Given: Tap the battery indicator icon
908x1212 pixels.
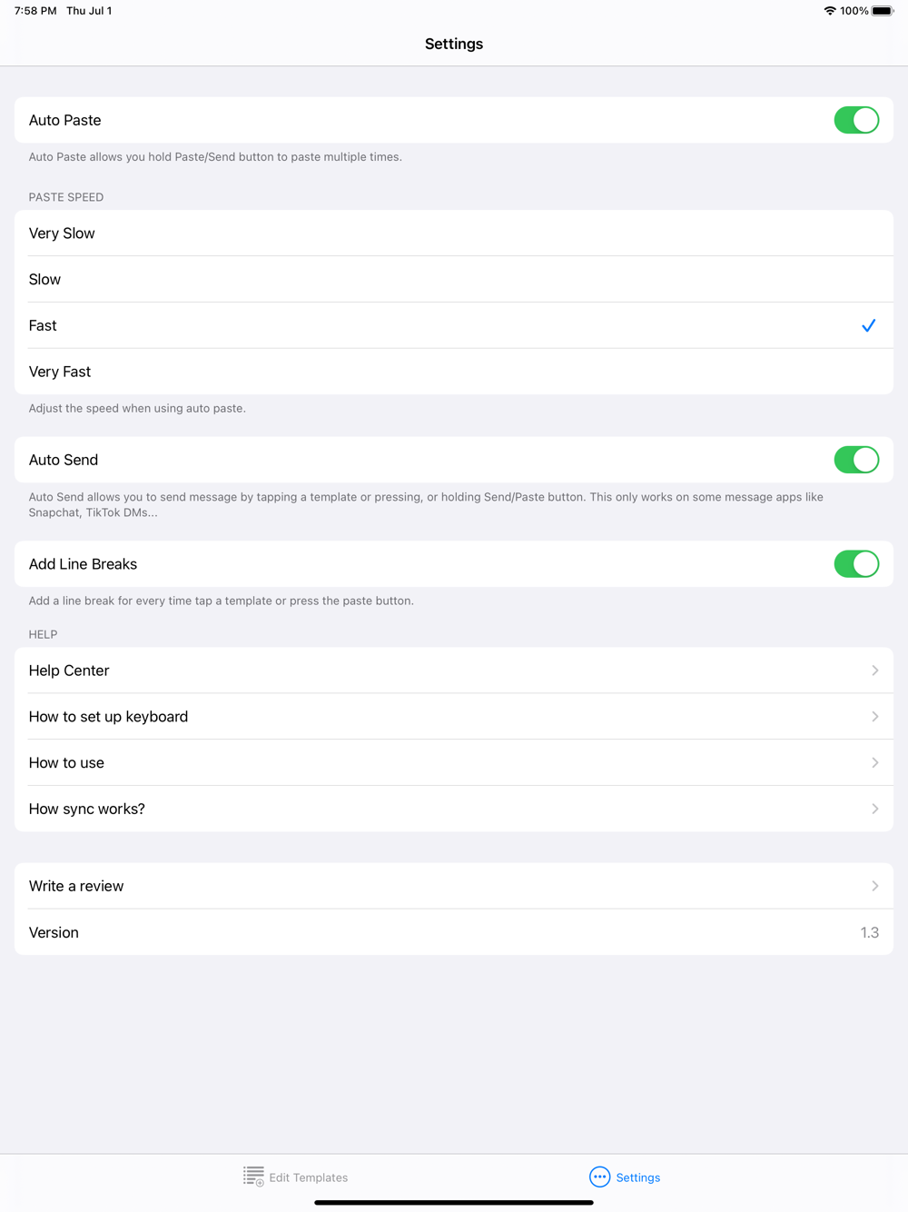Looking at the screenshot, I should (883, 11).
